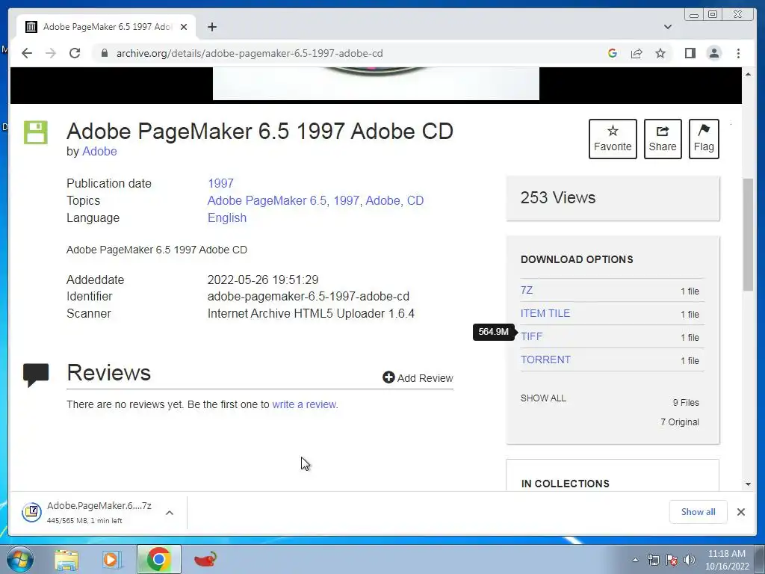Favorite this archive item
Screen dimensions: 765x574
pos(613,138)
